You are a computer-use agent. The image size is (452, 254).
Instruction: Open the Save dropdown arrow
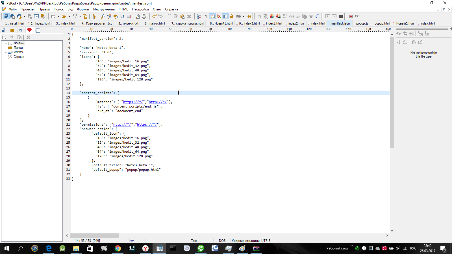pos(80,16)
